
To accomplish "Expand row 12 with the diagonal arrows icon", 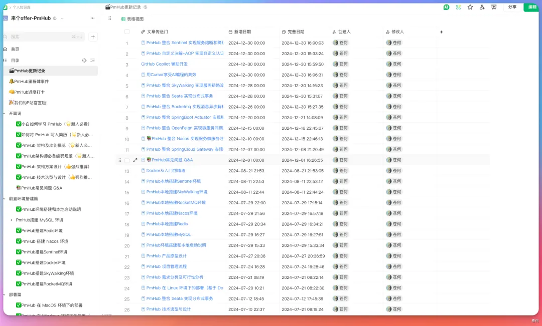I will pyautogui.click(x=135, y=160).
